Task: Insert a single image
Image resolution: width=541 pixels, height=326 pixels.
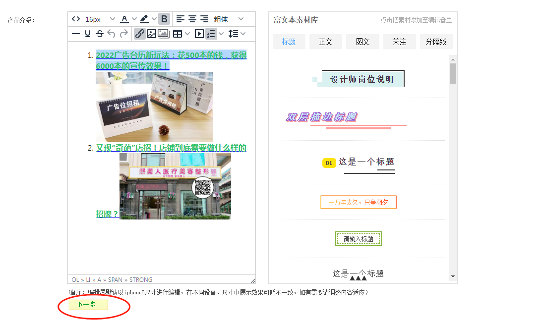Action: tap(152, 34)
